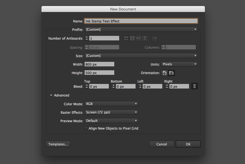Enable Align New Objects to Pixel Grid
This screenshot has width=245, height=164.
click(x=86, y=128)
